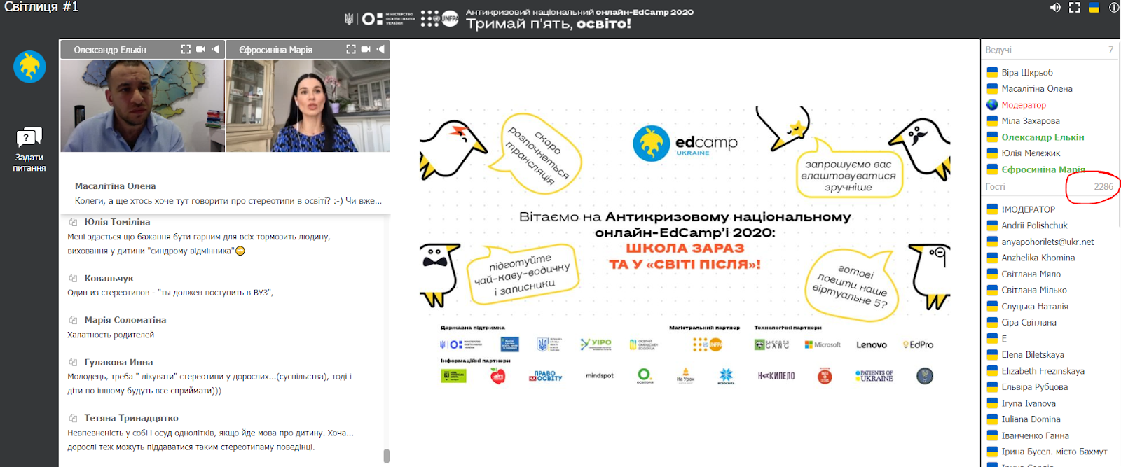
Task: Toggle camera of Олександр Елькін video
Action: (x=200, y=49)
